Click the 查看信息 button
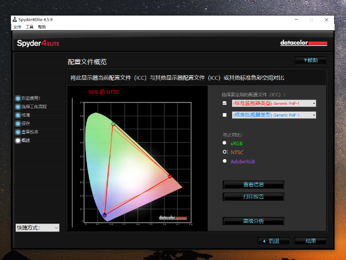Screen dimensions: 346x260 tap(254, 185)
